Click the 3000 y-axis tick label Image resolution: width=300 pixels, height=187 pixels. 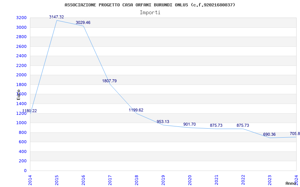tap(22, 27)
